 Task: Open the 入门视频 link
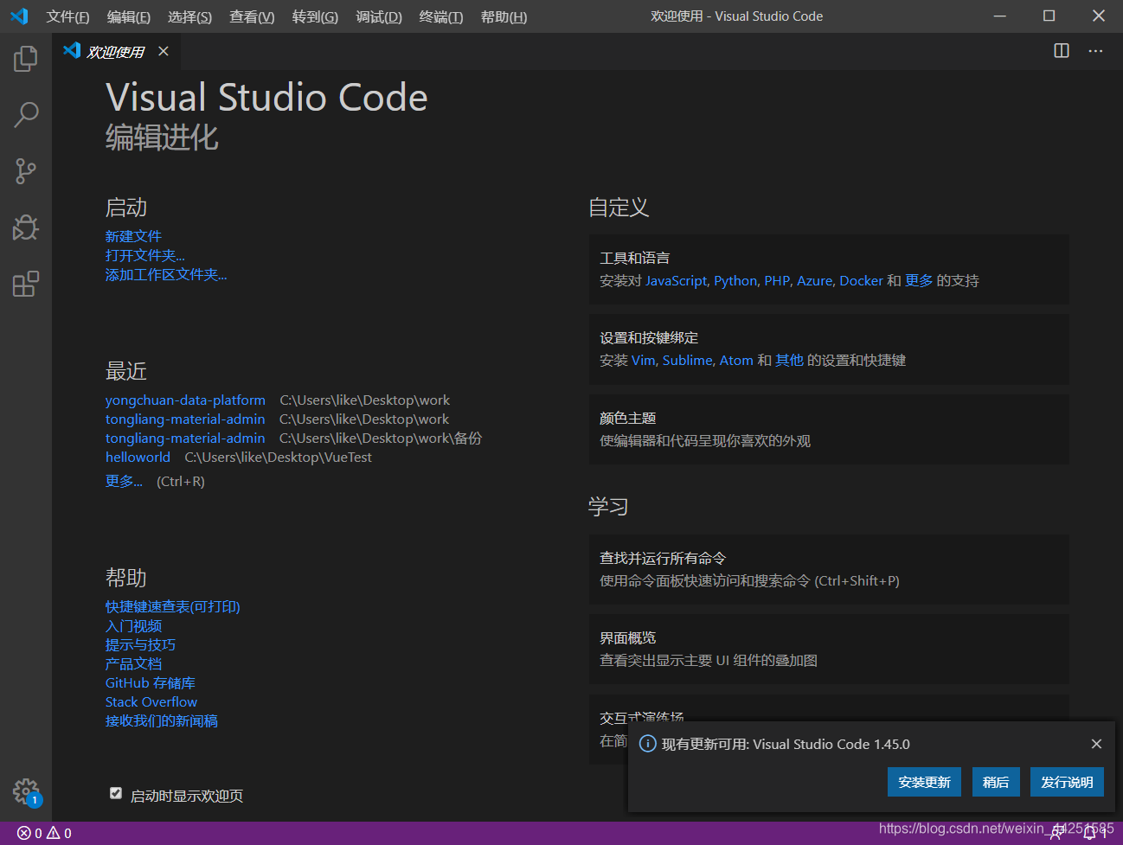click(x=133, y=625)
